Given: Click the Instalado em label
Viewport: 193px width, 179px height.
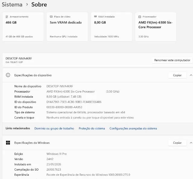Looking at the screenshot, I should click(x=23, y=164).
